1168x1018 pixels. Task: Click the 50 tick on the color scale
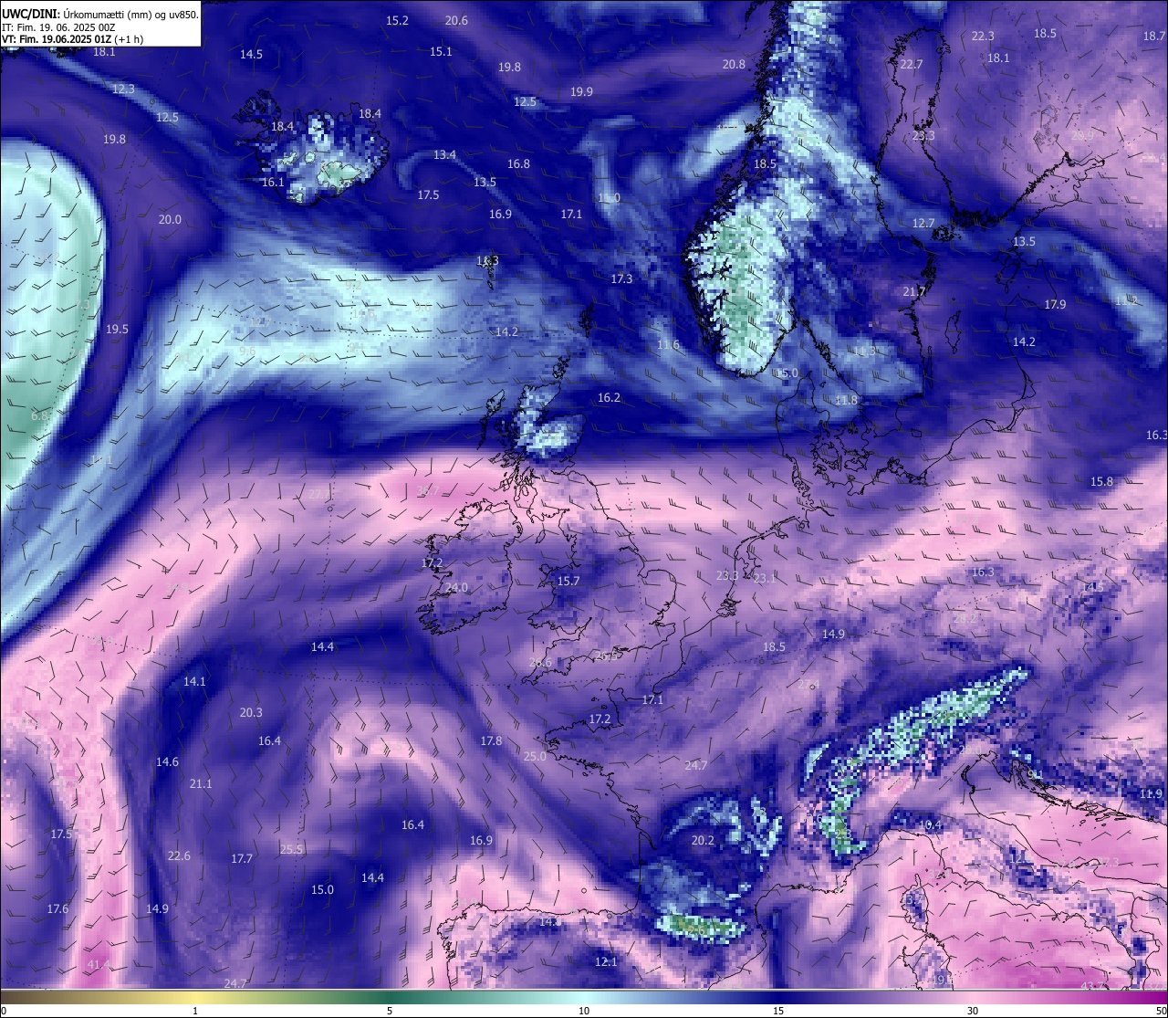coord(1161,1011)
